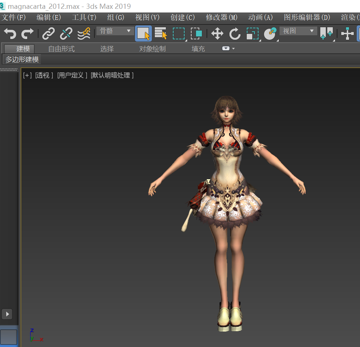Click 默认明暗处理 viewport shading label
360x347 pixels.
coord(112,75)
